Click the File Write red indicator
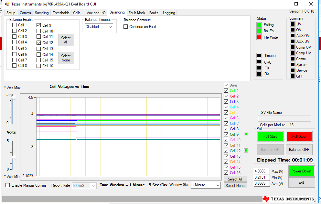Screen dimensions: 321x204 (259, 37)
